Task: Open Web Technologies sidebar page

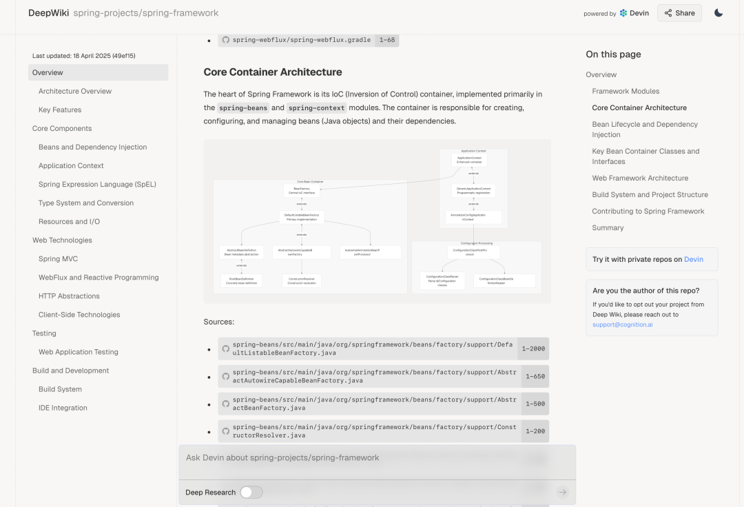Action: click(x=62, y=240)
